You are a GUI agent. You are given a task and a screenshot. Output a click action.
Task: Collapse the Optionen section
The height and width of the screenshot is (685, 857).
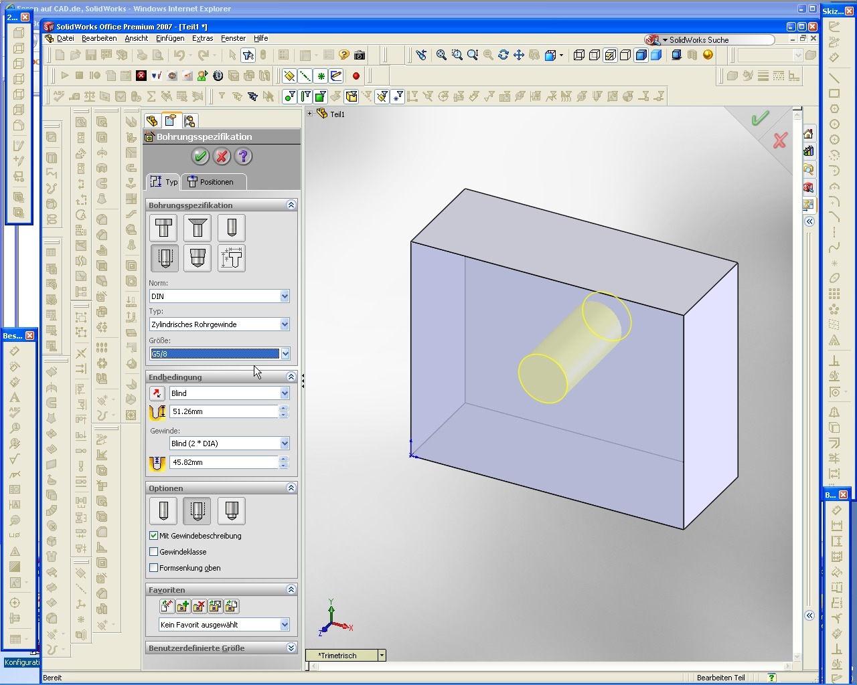point(291,488)
